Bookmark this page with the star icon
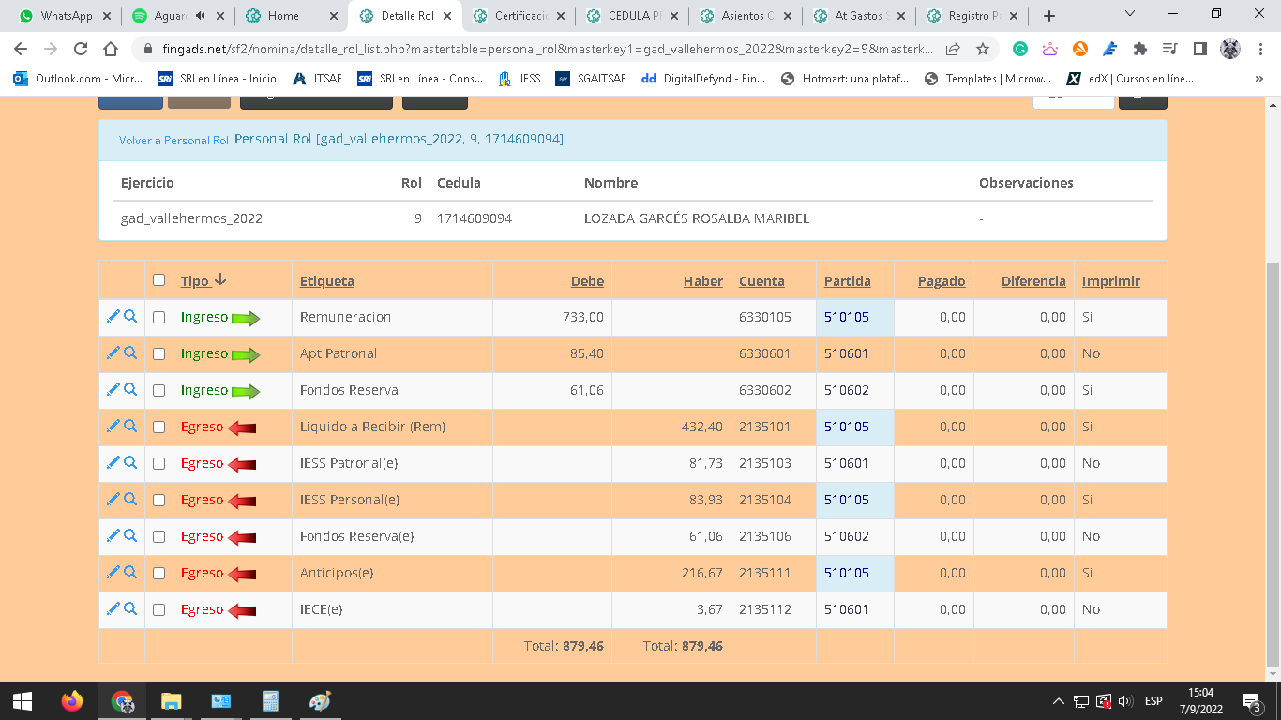The height and width of the screenshot is (720, 1281). (982, 50)
